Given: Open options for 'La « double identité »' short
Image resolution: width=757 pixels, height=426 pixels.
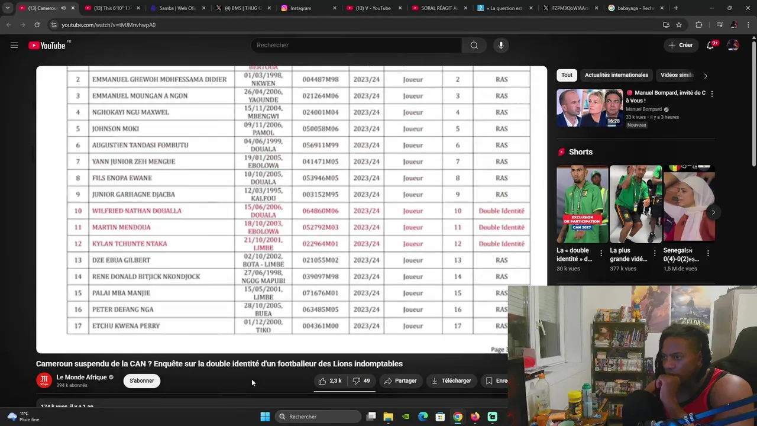Looking at the screenshot, I should 601,254.
